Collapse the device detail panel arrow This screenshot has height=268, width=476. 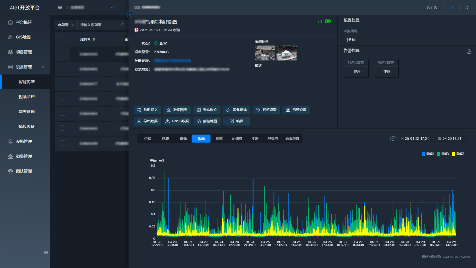(129, 14)
